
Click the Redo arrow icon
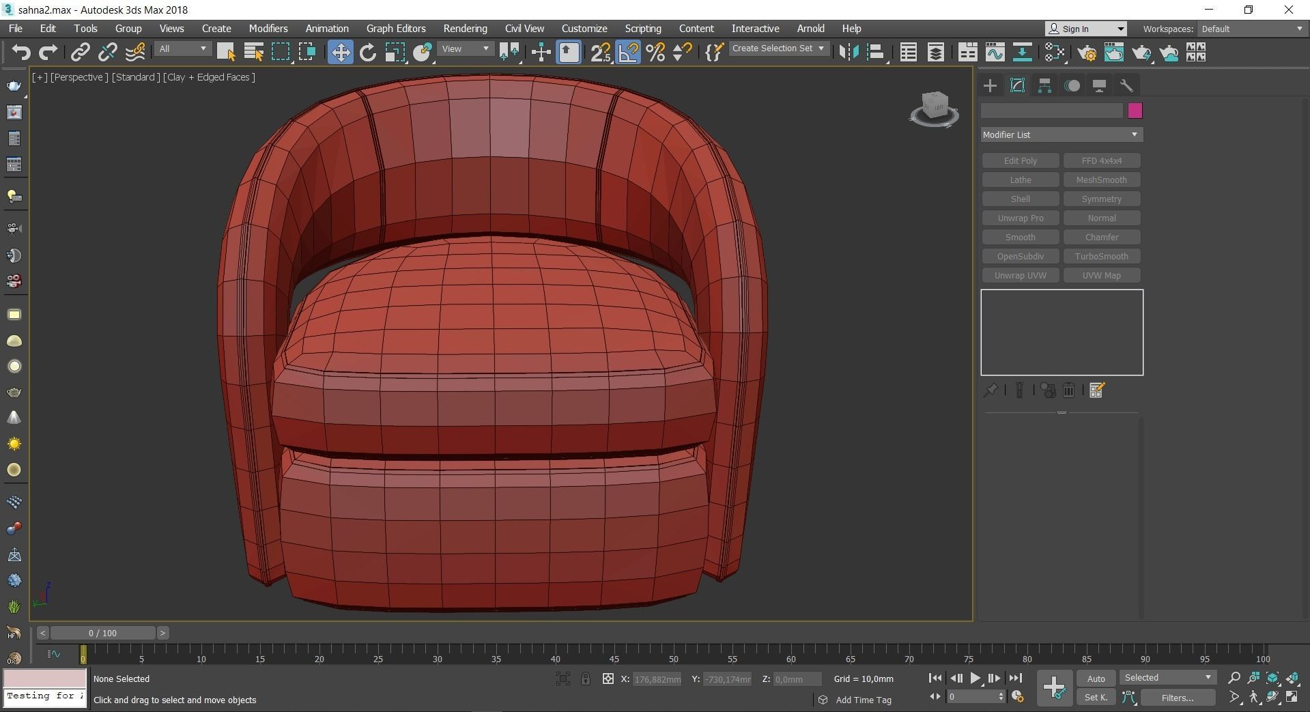48,52
